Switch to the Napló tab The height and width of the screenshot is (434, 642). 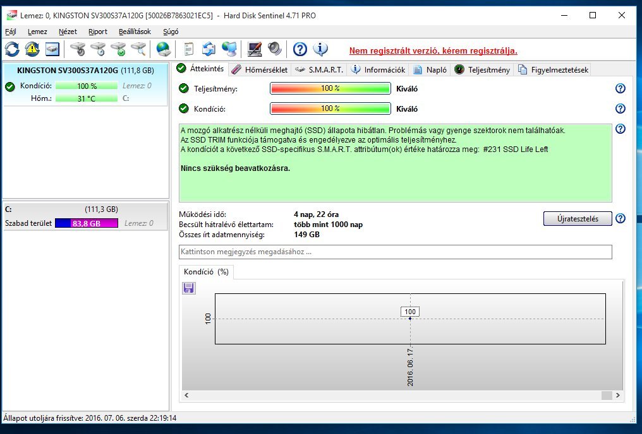(x=430, y=70)
